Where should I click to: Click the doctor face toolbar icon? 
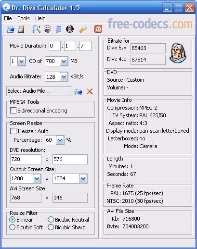[70, 29]
